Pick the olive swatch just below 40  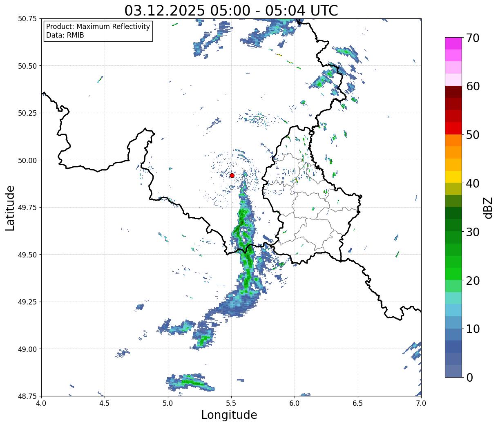[x=453, y=189]
